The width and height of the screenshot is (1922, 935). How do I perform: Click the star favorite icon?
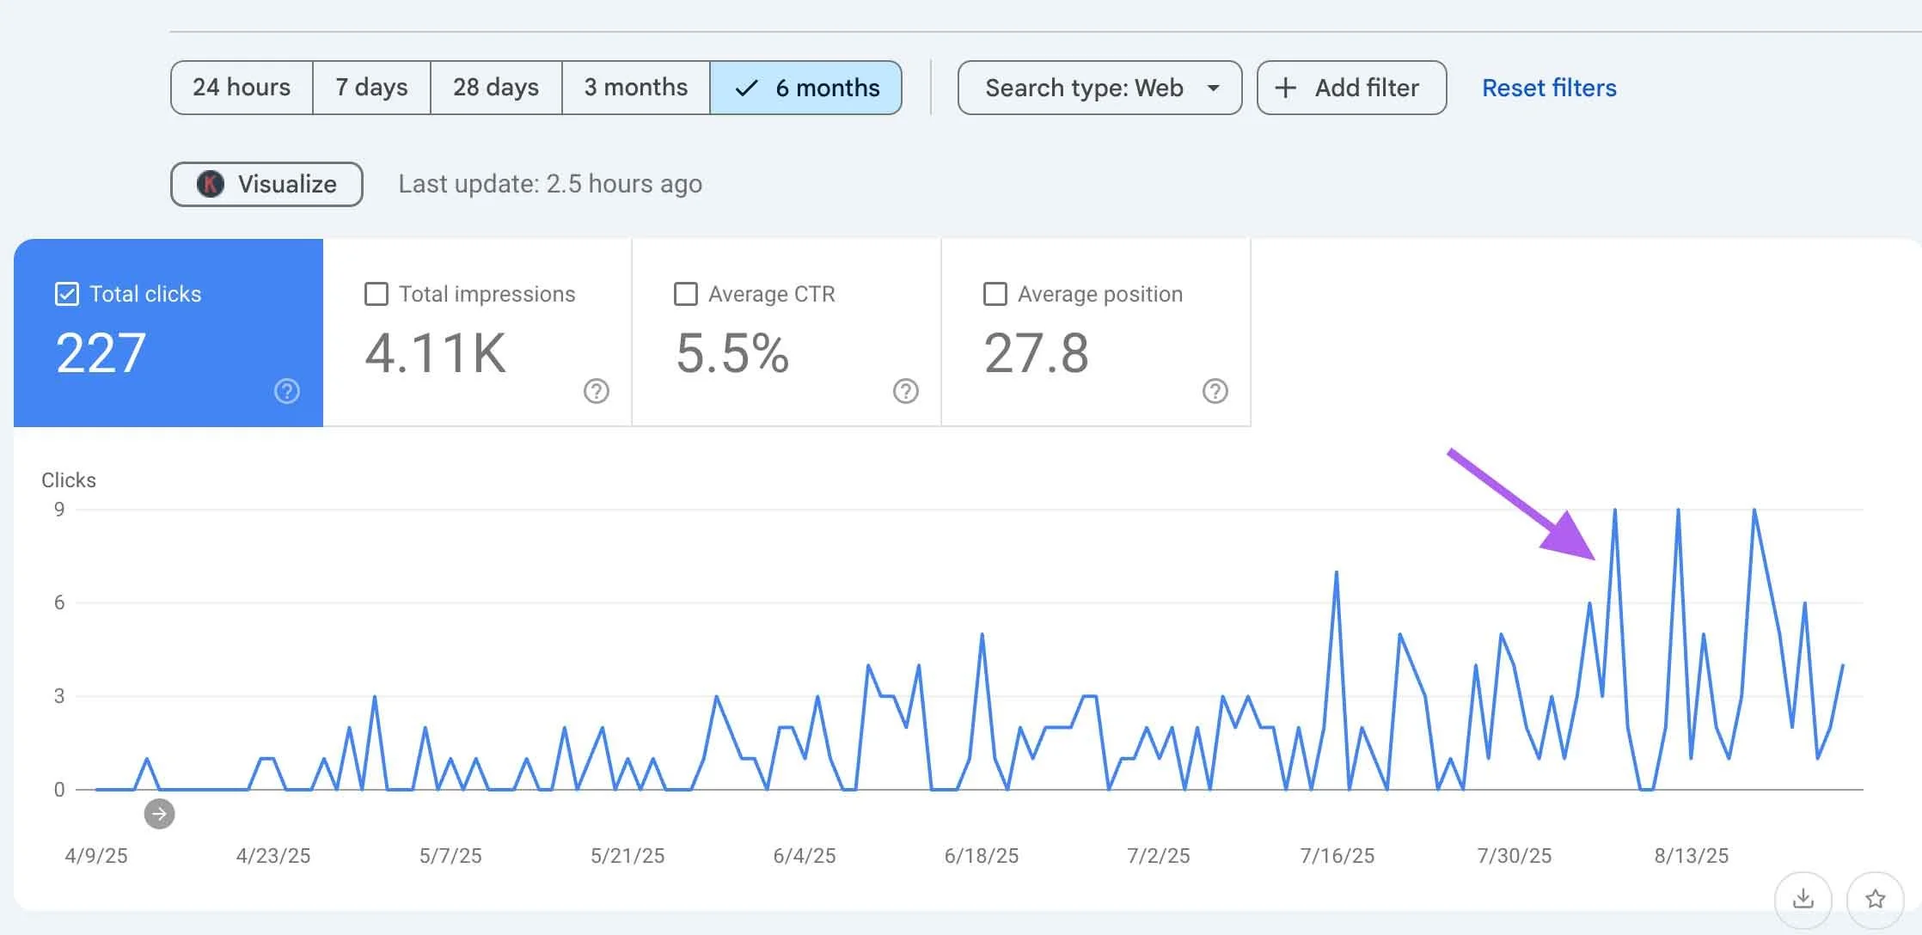[1875, 899]
